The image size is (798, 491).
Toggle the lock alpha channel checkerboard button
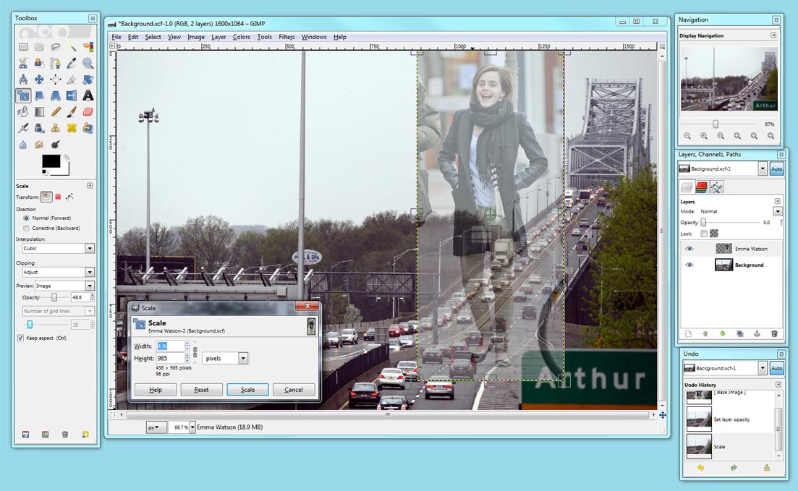(x=714, y=234)
